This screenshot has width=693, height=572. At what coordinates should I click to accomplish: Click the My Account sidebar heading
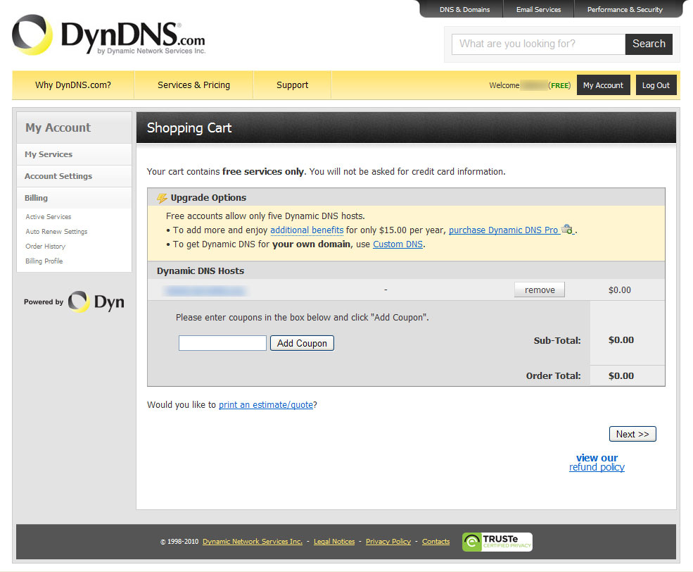58,128
